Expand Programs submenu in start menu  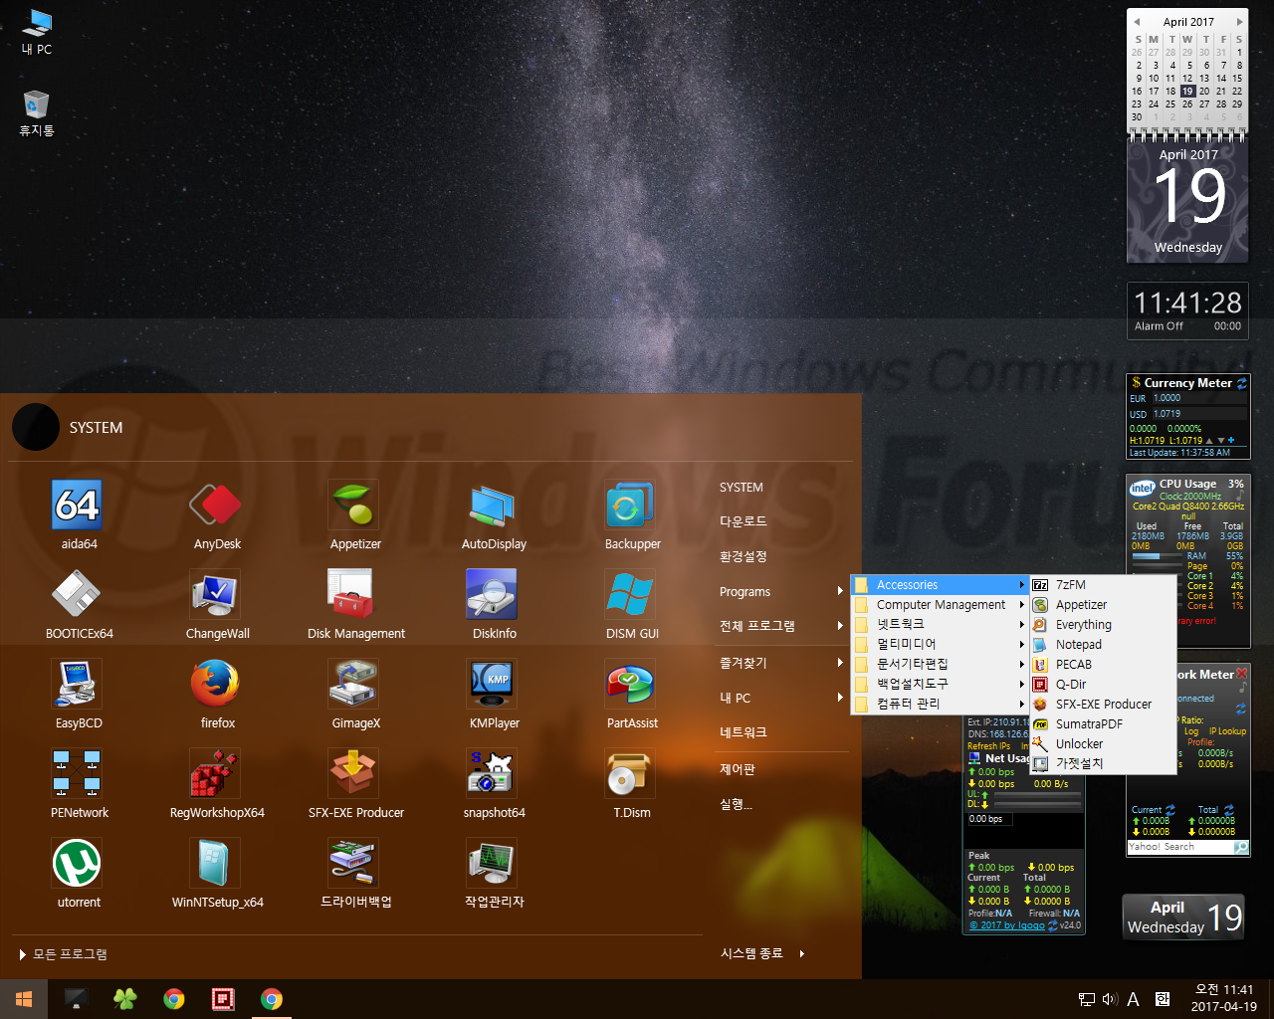click(780, 592)
